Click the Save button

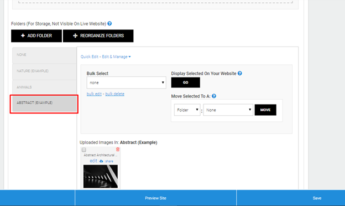[317, 198]
